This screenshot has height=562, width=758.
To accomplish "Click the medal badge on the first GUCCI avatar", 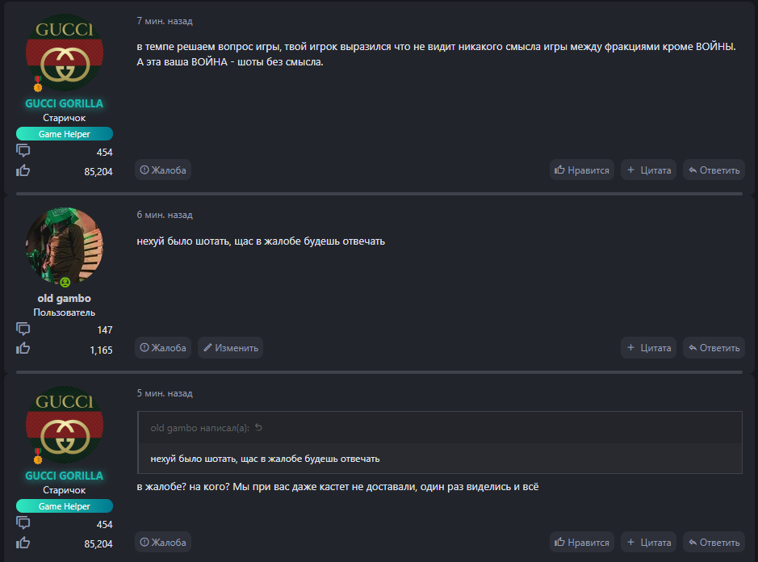I will (37, 84).
